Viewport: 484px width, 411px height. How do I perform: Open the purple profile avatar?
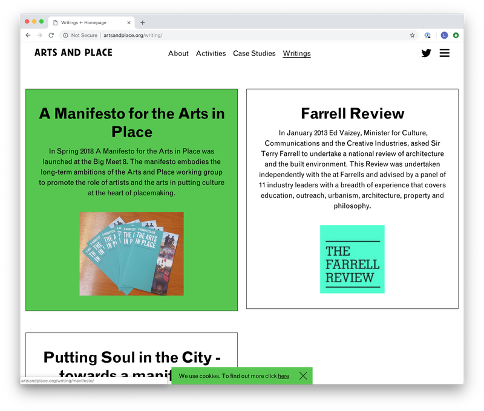pos(444,36)
